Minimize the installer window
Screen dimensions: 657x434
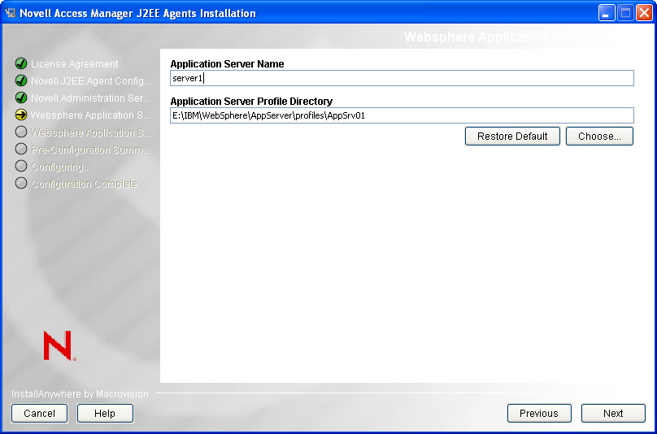click(607, 13)
